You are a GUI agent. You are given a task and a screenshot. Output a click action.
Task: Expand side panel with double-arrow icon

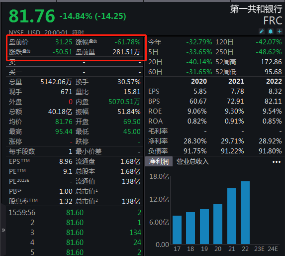pos(3,230)
